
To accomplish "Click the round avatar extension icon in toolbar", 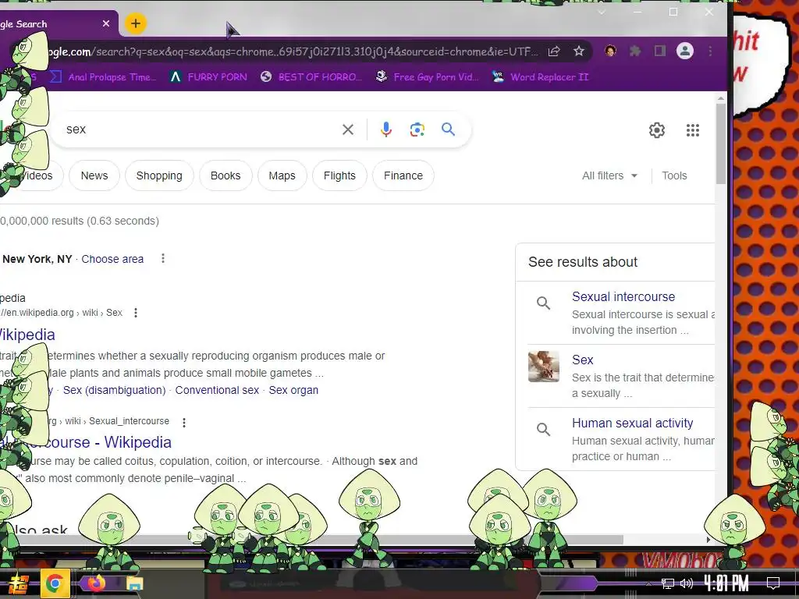I will pos(610,51).
